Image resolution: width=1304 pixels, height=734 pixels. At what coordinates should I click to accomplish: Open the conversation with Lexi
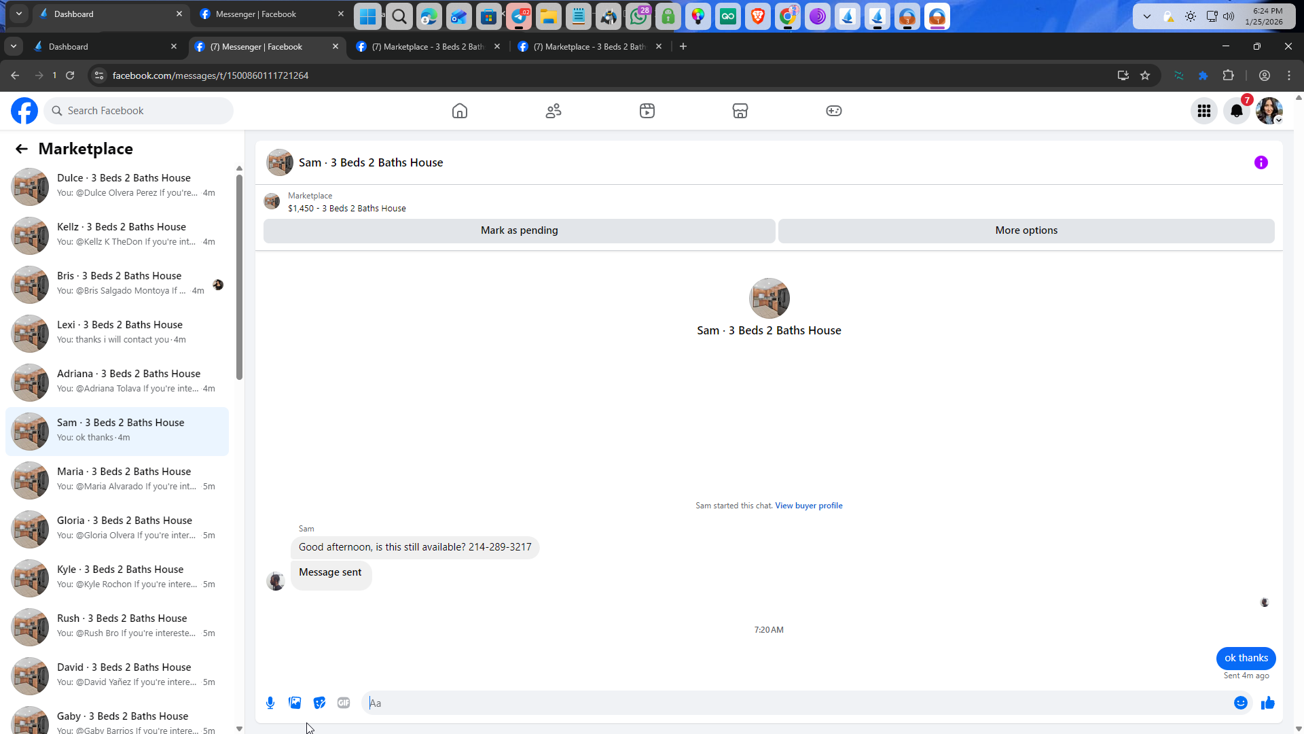coord(117,334)
